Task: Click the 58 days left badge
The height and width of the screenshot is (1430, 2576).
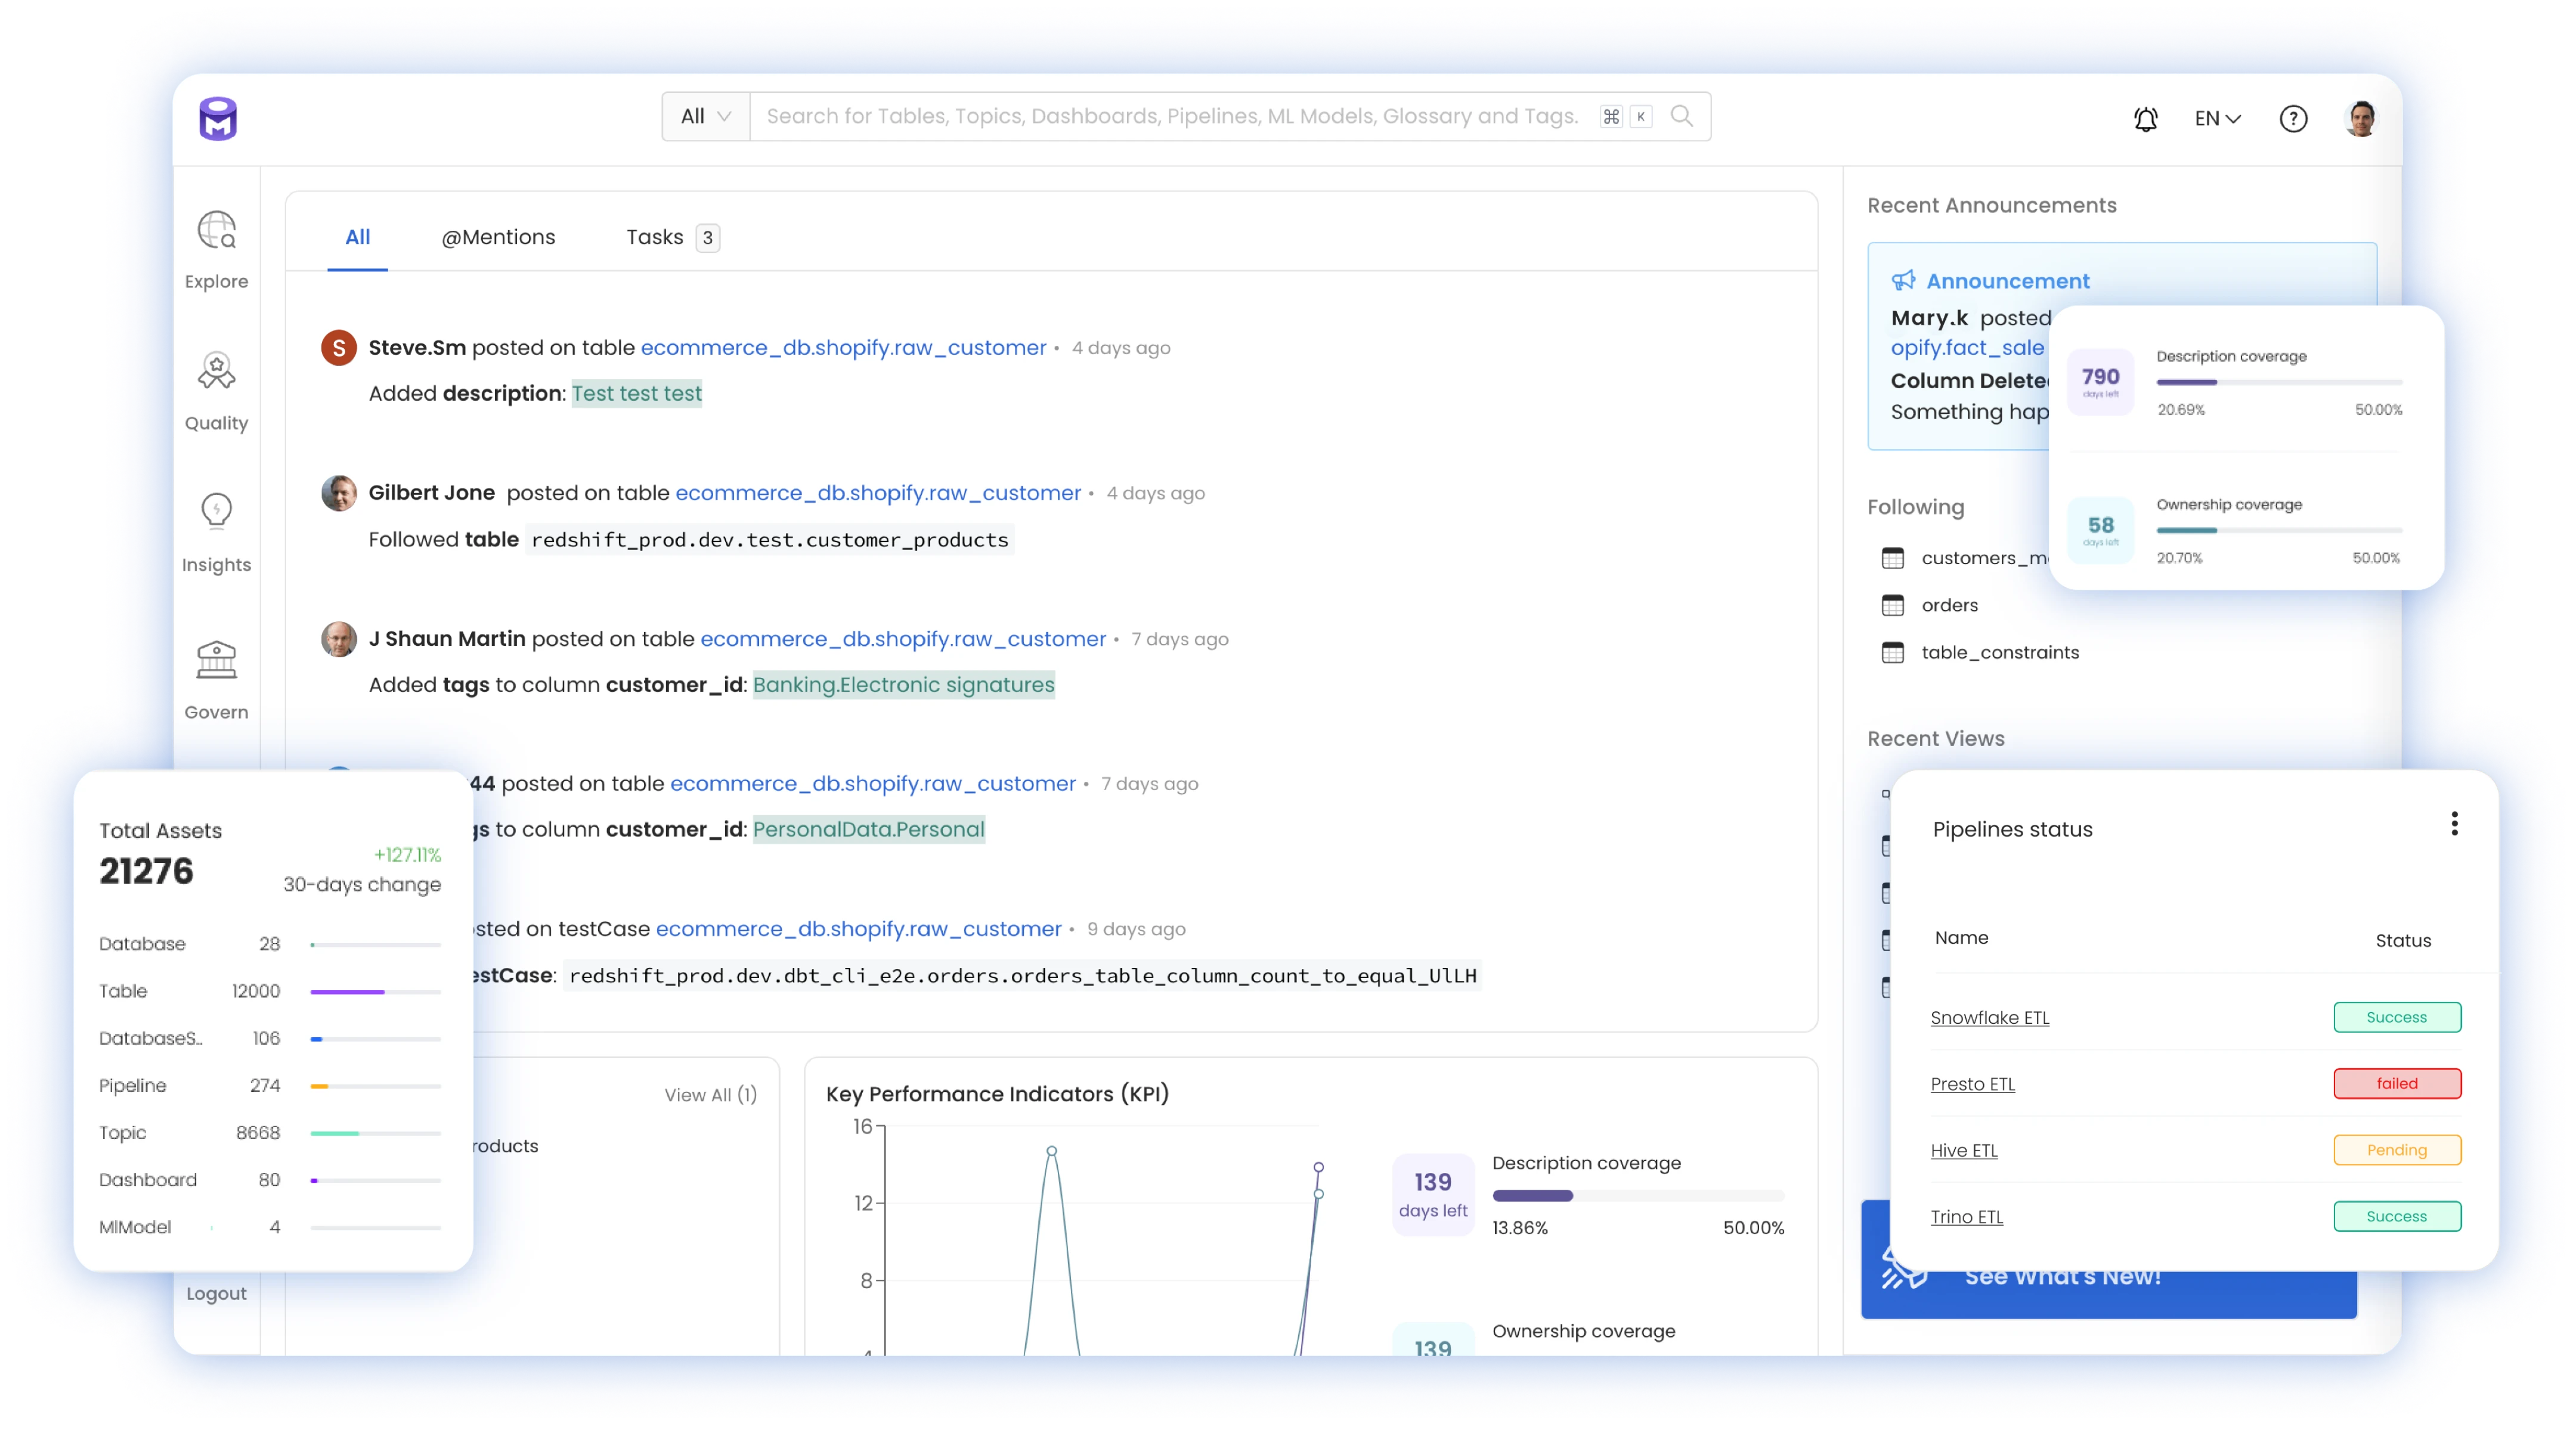Action: pyautogui.click(x=2100, y=530)
